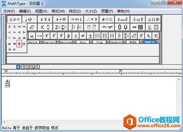183x132 pixels.
Task: Click the not-equal symbol in the small bar
Action: click(83, 36)
